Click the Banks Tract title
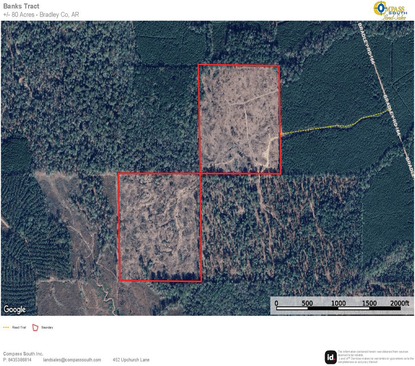Image resolution: width=415 pixels, height=366 pixels. coord(21,6)
